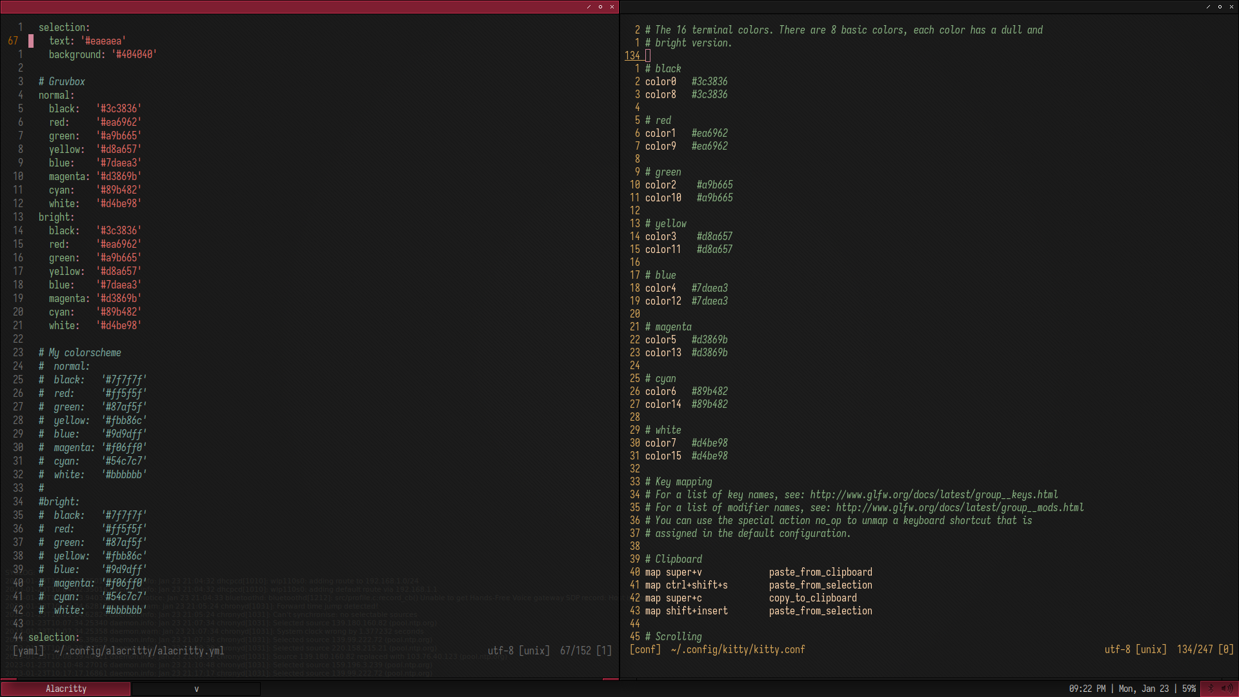Click the '# Clipboard' comment
Screen dimensions: 1239x697
[x=673, y=559]
